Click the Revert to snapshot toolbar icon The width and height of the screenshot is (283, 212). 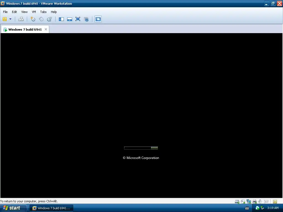pyautogui.click(x=41, y=19)
